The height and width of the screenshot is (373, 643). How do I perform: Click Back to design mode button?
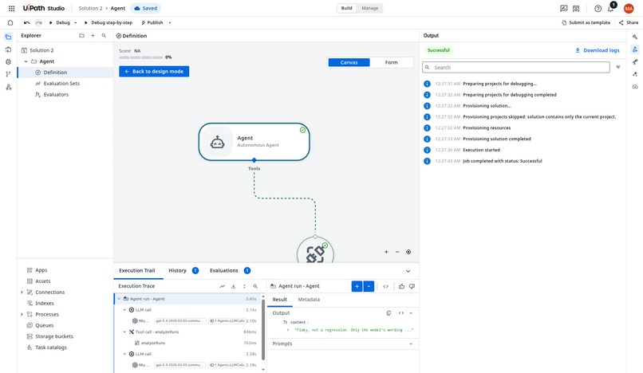coord(154,71)
